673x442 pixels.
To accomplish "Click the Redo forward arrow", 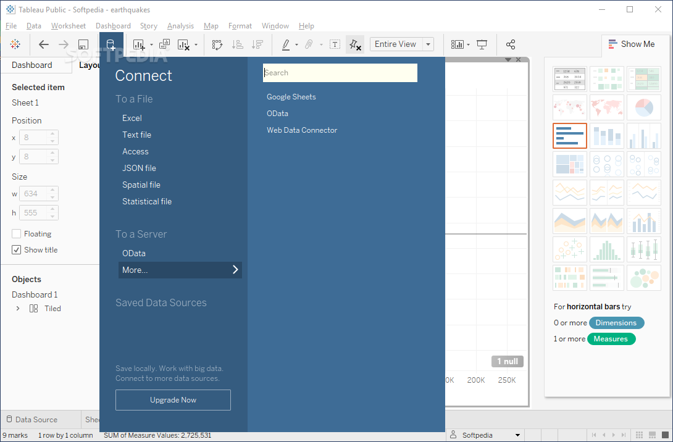I will coord(64,44).
